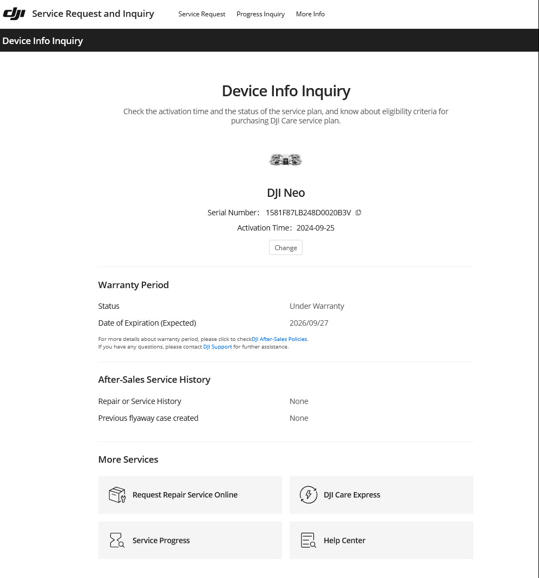
Task: Click the DJI Care Express lightning icon
Action: (x=309, y=495)
